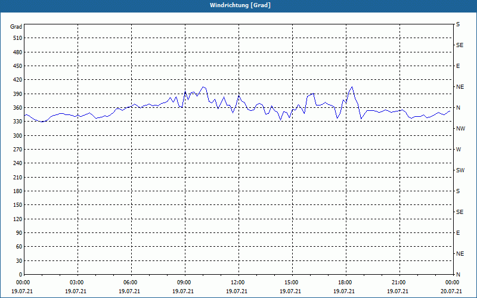Select the 09:00 time axis label
Viewport: 477px width, 298px height.
coord(184,283)
